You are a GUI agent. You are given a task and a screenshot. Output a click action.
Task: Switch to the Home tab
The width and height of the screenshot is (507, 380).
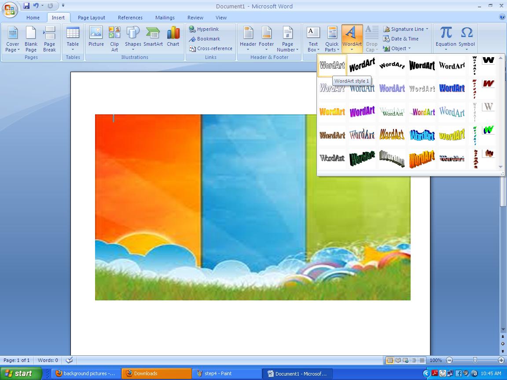coord(33,18)
